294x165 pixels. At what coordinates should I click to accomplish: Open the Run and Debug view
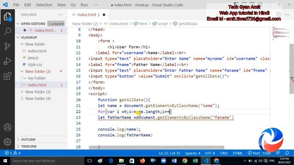point(7,61)
